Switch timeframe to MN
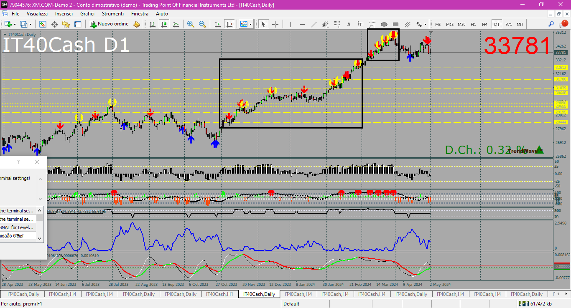 point(520,24)
